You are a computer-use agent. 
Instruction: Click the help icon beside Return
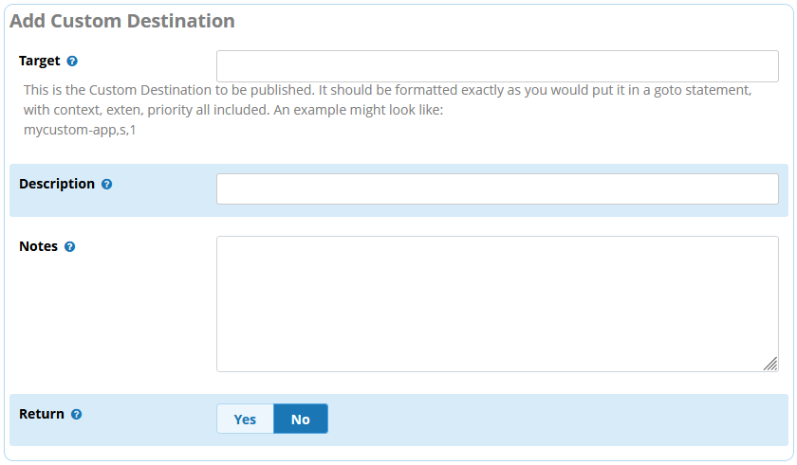click(x=76, y=414)
